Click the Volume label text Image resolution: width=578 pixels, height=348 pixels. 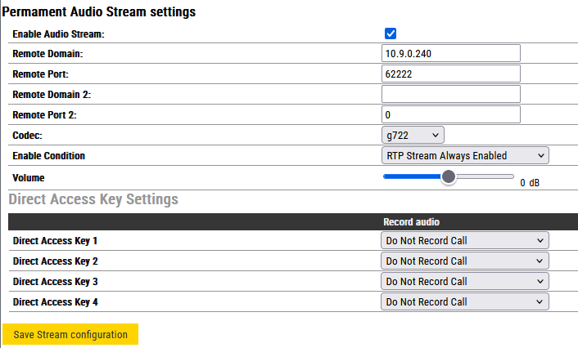click(x=29, y=176)
